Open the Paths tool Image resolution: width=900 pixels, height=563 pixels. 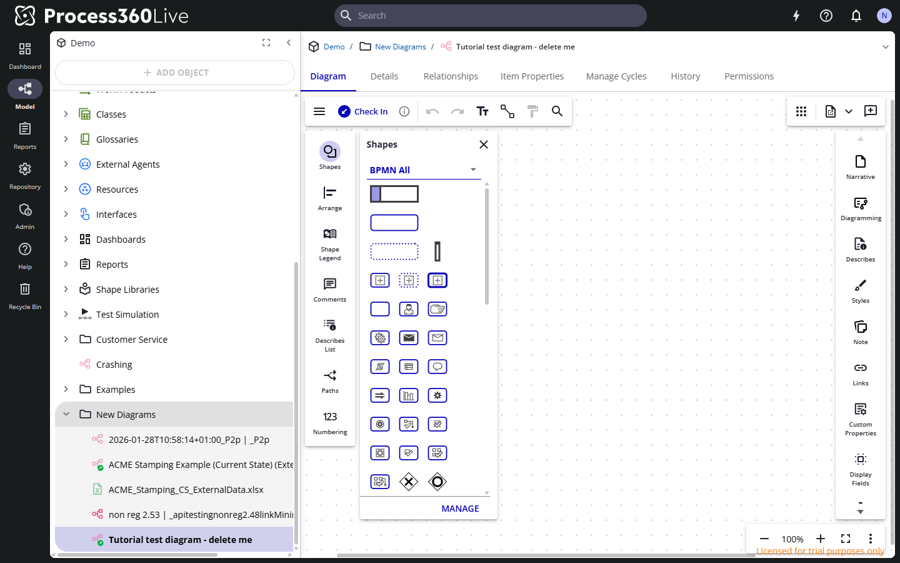pos(330,381)
